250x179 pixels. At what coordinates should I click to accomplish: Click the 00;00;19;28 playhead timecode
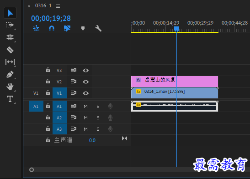(x=51, y=18)
